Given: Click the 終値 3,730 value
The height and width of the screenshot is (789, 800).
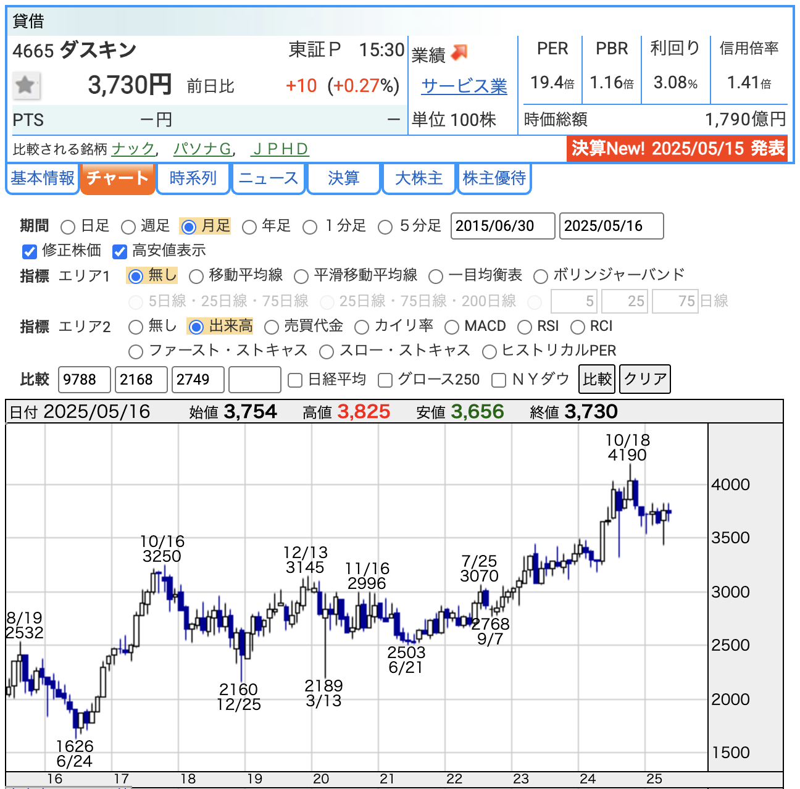Looking at the screenshot, I should click(x=591, y=412).
